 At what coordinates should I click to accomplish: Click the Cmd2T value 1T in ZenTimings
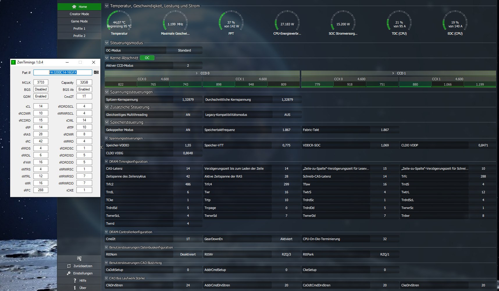coord(84,96)
